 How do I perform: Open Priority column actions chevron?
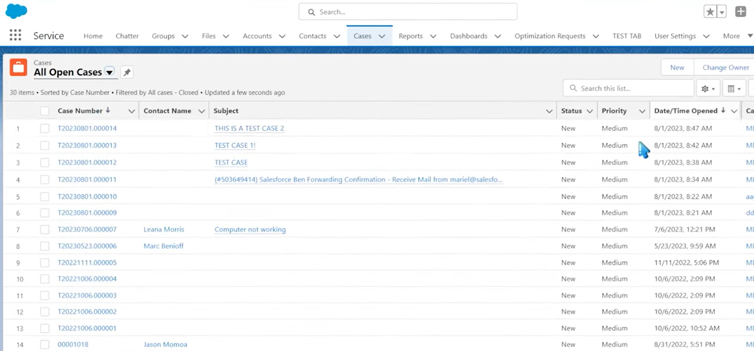[x=642, y=111]
